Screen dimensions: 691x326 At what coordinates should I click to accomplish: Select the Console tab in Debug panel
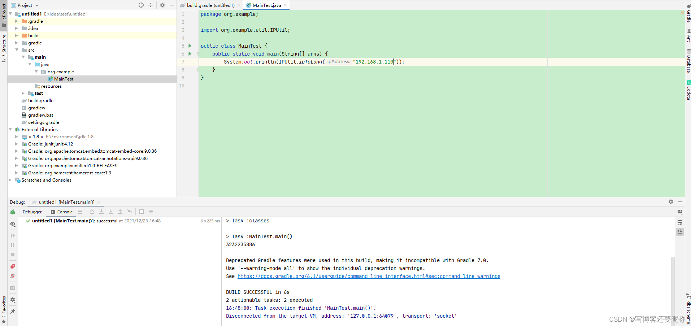(62, 212)
